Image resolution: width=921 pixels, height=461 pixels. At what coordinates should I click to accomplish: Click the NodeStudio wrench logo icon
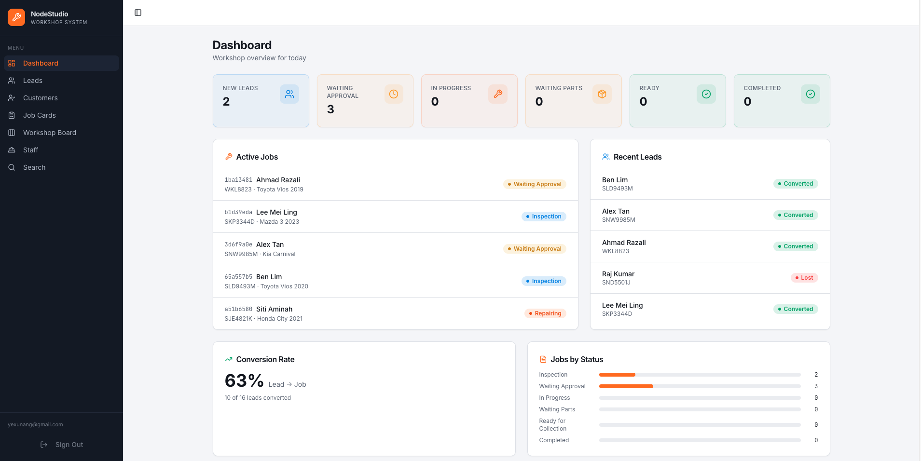pyautogui.click(x=16, y=17)
